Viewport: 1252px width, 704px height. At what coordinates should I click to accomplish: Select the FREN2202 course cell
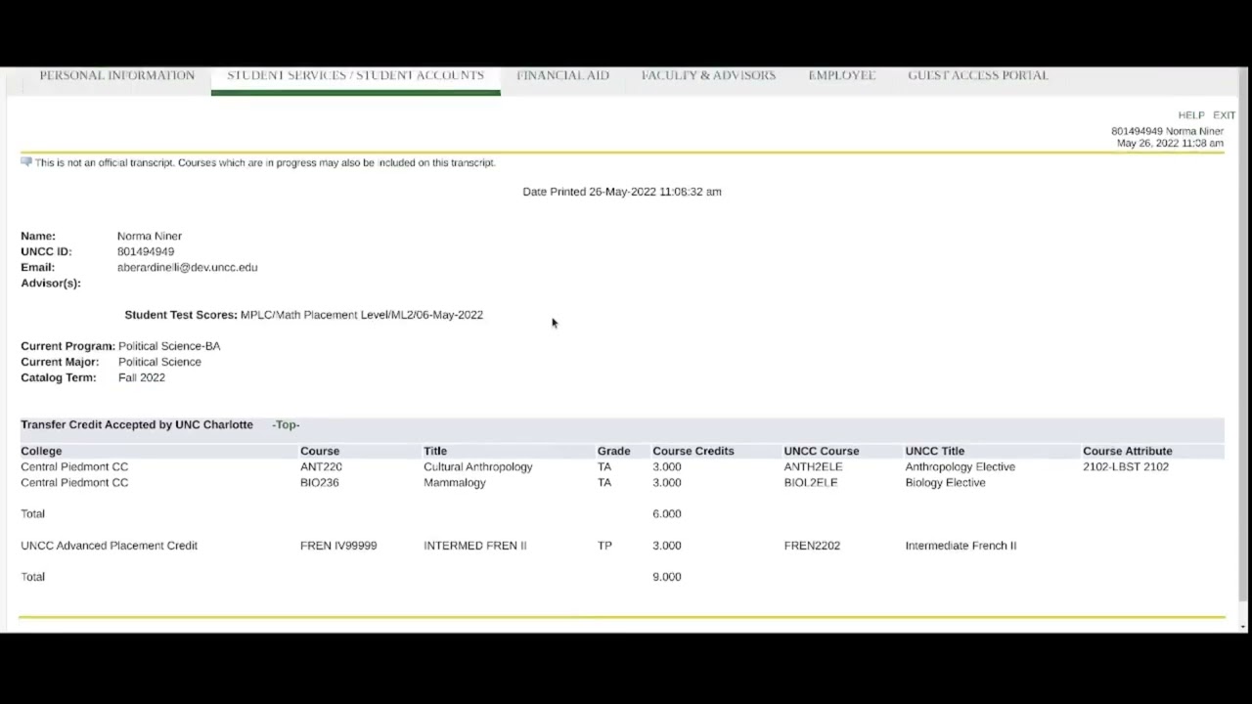(x=812, y=546)
